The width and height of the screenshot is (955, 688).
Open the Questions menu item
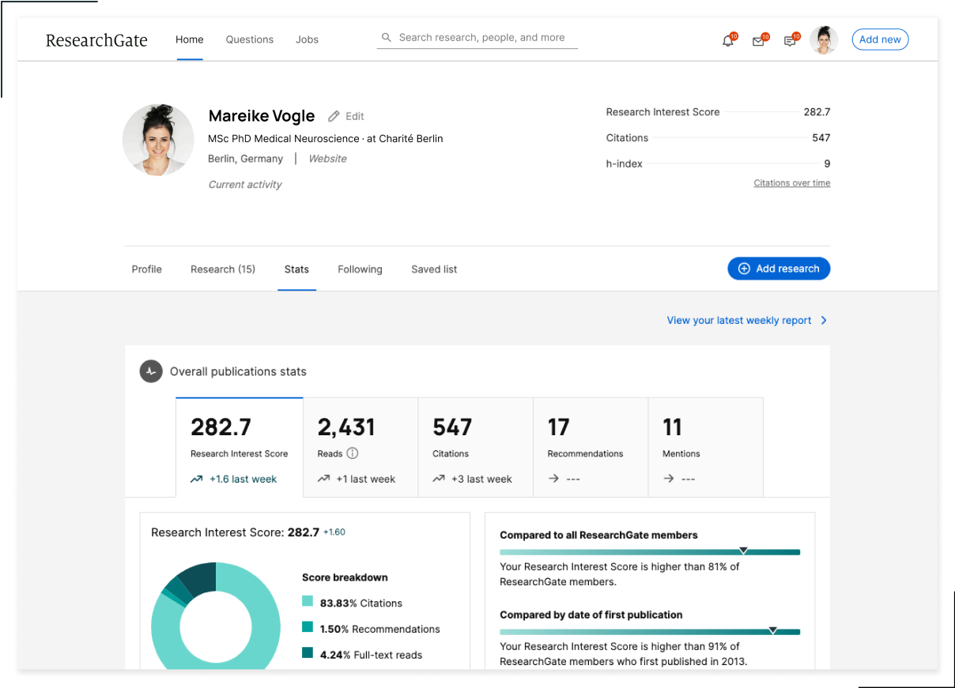tap(249, 39)
